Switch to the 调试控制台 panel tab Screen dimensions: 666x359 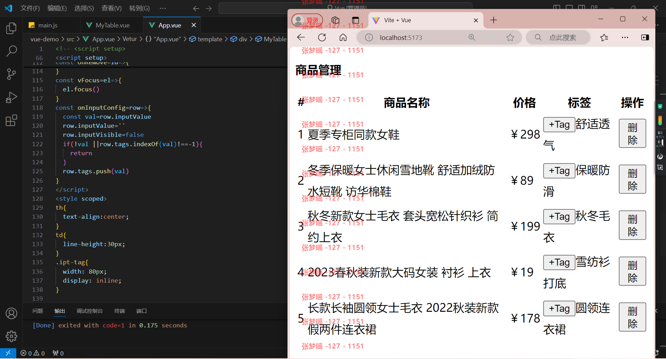pos(89,311)
